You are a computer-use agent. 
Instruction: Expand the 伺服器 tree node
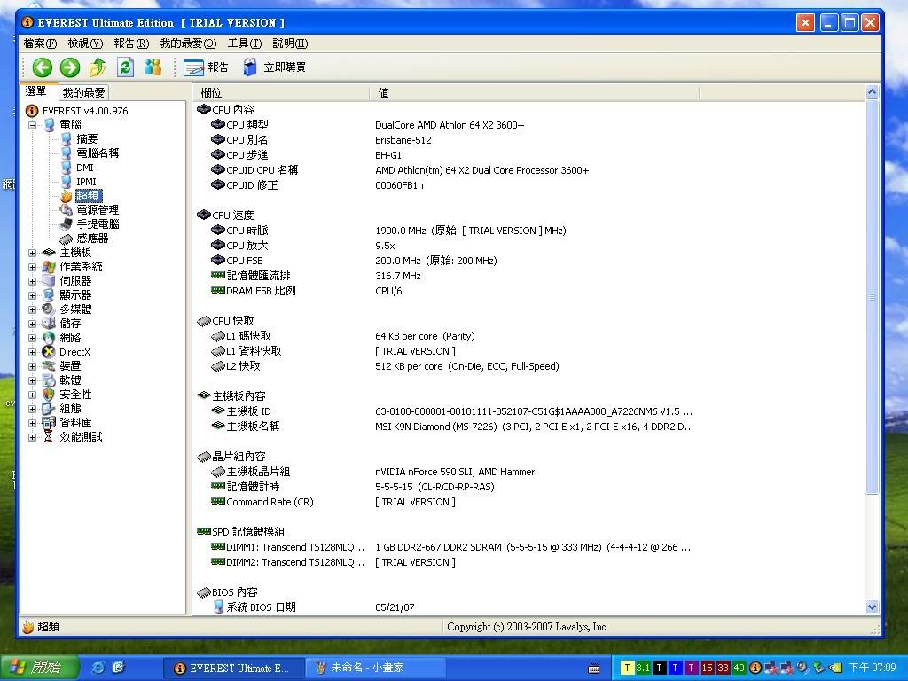[x=33, y=281]
